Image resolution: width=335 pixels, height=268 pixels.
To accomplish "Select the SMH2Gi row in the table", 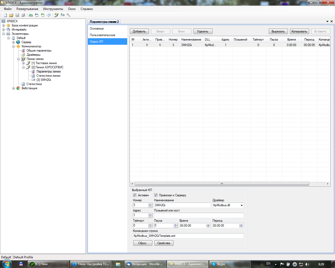I will 230,45.
